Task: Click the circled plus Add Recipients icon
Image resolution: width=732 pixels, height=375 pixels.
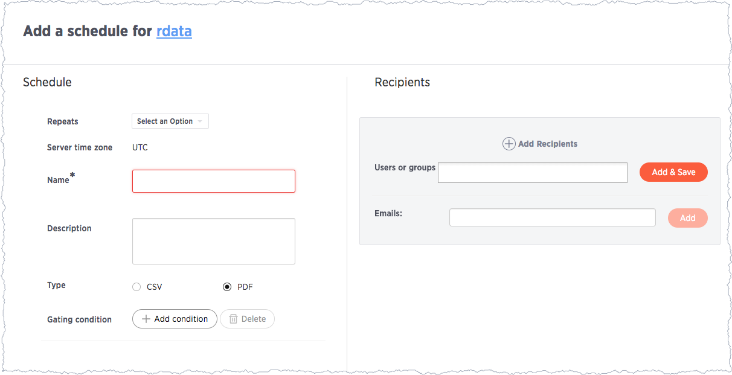Action: [x=509, y=144]
